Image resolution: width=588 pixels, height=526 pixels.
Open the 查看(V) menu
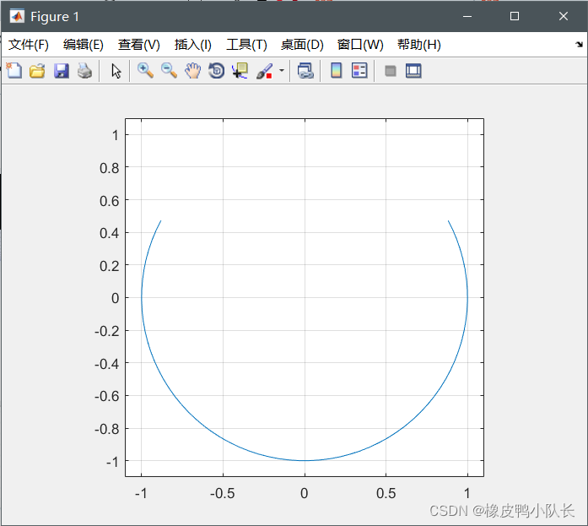point(138,45)
